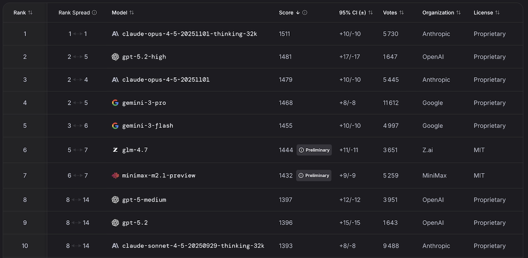This screenshot has height=258, width=528.
Task: Click the Rank Spread info icon
Action: 95,13
